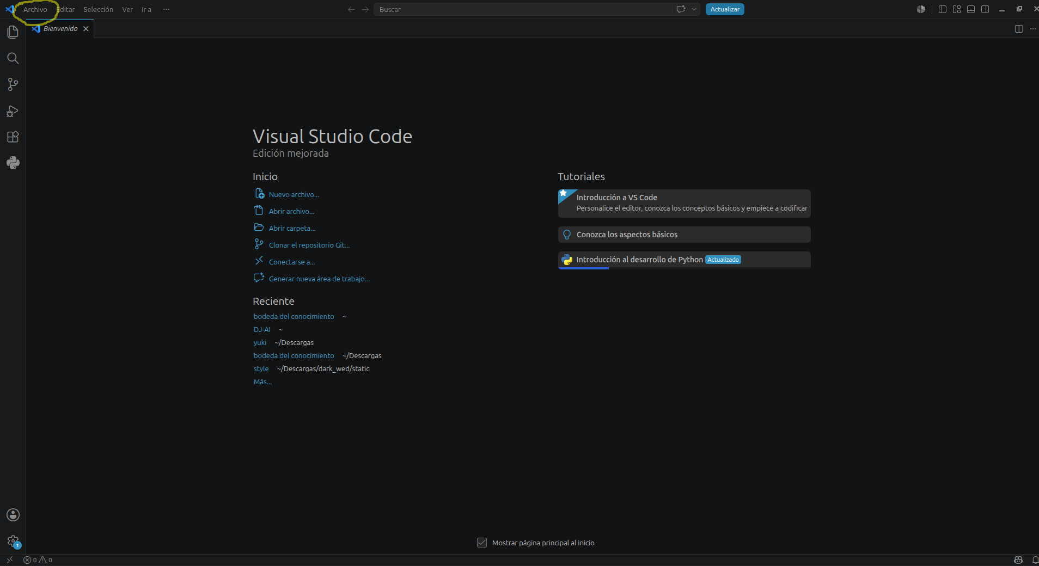Viewport: 1039px width, 566px height.
Task: Select the Bienvenido tab
Action: pos(60,29)
